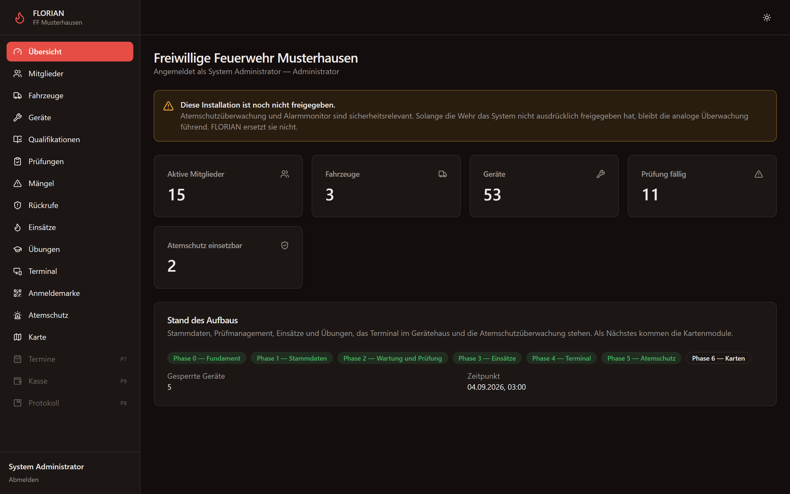Click the System Administrator user name
Viewport: 790px width, 494px height.
pos(46,467)
